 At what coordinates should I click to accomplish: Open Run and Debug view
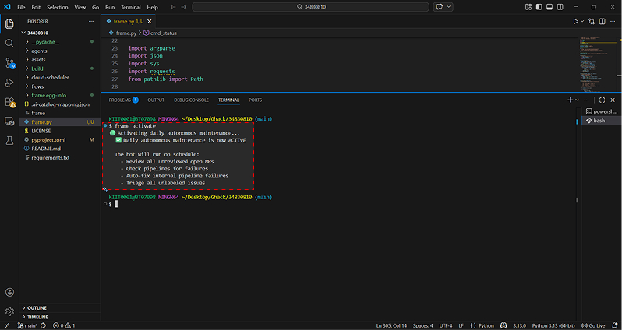click(9, 82)
